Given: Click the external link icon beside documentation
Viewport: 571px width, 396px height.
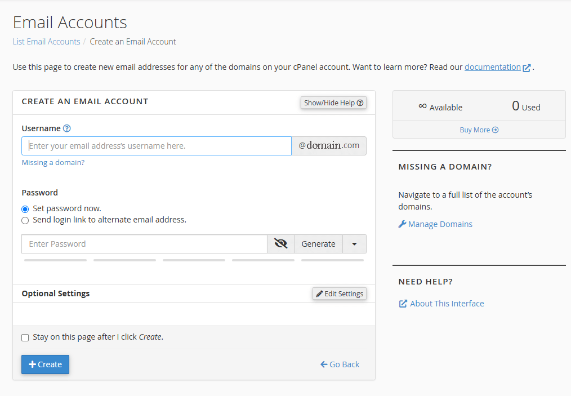Looking at the screenshot, I should (x=527, y=68).
